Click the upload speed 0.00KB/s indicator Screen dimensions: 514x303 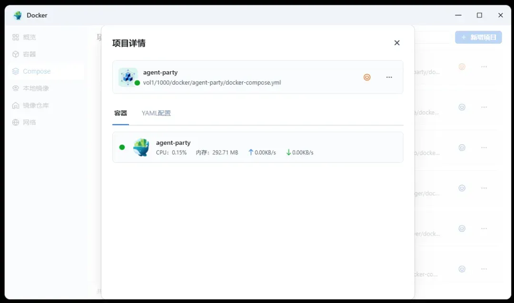click(x=262, y=152)
